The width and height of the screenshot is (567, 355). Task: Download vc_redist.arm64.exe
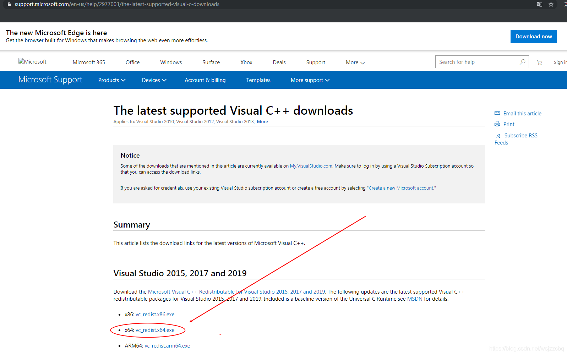[167, 346]
